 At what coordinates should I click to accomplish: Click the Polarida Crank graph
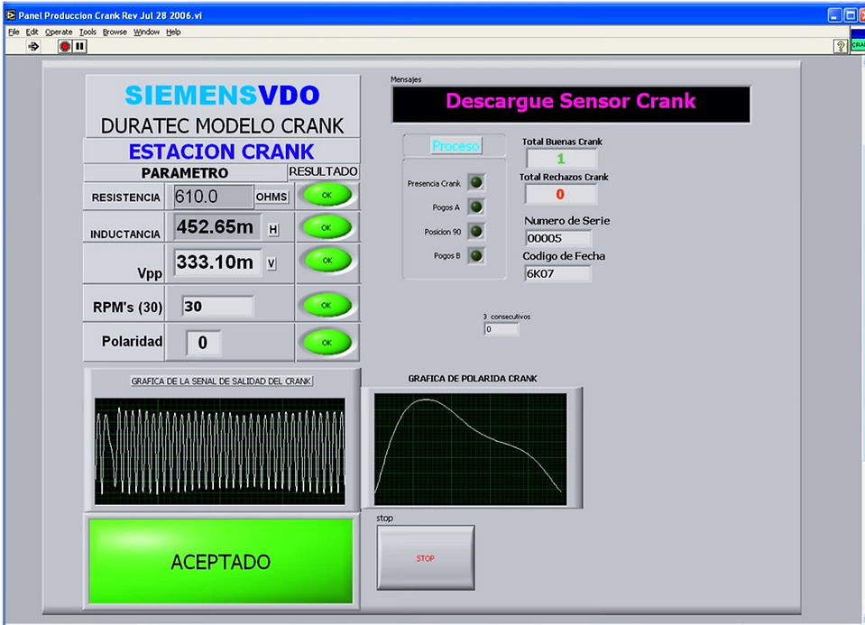[471, 449]
